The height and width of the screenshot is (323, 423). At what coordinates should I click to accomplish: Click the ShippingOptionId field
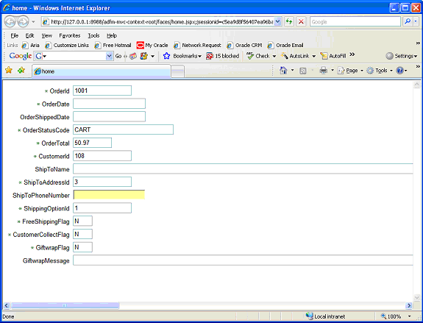point(102,207)
